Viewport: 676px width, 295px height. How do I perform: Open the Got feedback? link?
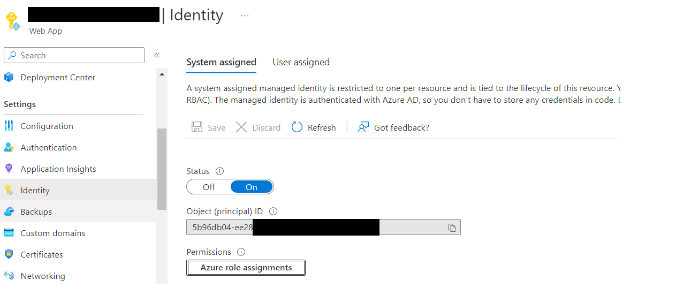coord(401,127)
